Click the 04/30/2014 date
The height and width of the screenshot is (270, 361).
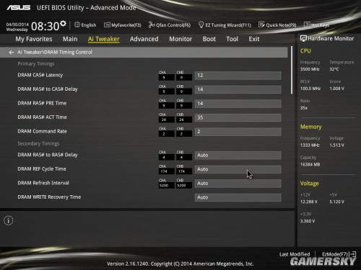click(17, 24)
